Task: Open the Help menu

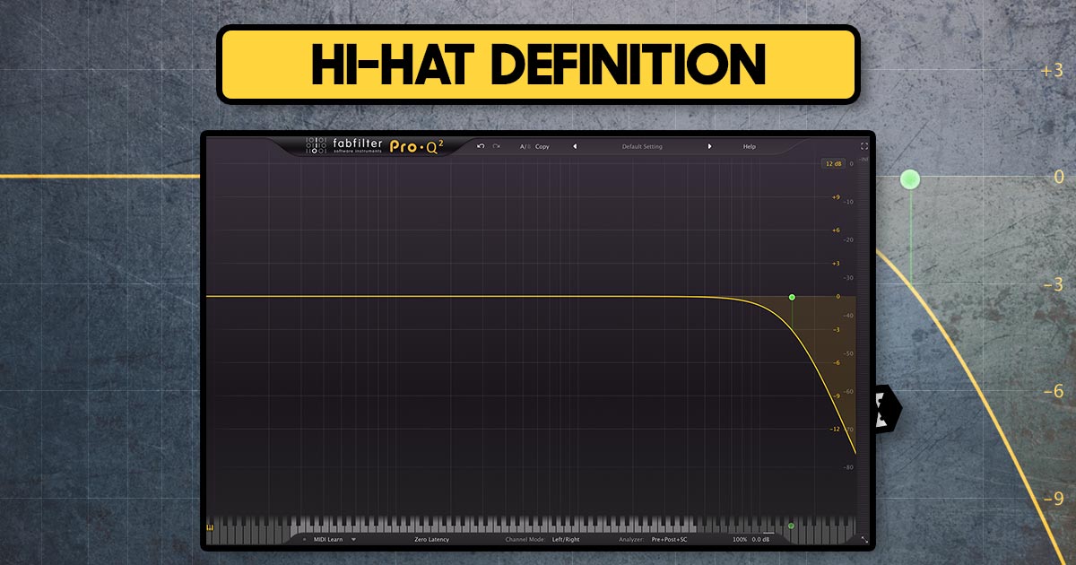Action: pyautogui.click(x=749, y=146)
